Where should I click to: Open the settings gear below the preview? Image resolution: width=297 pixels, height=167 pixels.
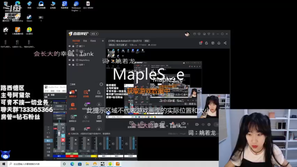tap(209, 124)
